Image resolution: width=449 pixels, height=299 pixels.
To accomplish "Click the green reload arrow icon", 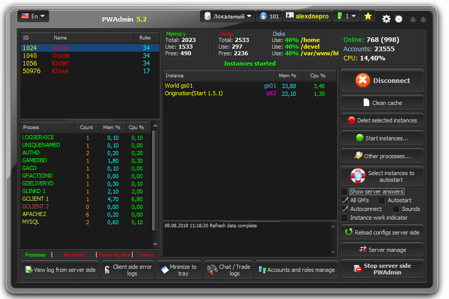I will pyautogui.click(x=349, y=232).
